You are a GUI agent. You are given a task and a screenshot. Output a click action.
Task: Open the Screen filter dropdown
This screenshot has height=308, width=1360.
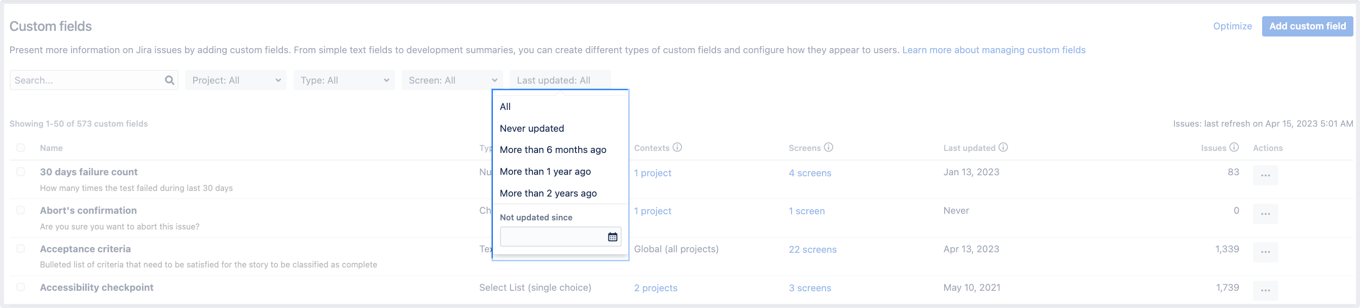click(452, 80)
